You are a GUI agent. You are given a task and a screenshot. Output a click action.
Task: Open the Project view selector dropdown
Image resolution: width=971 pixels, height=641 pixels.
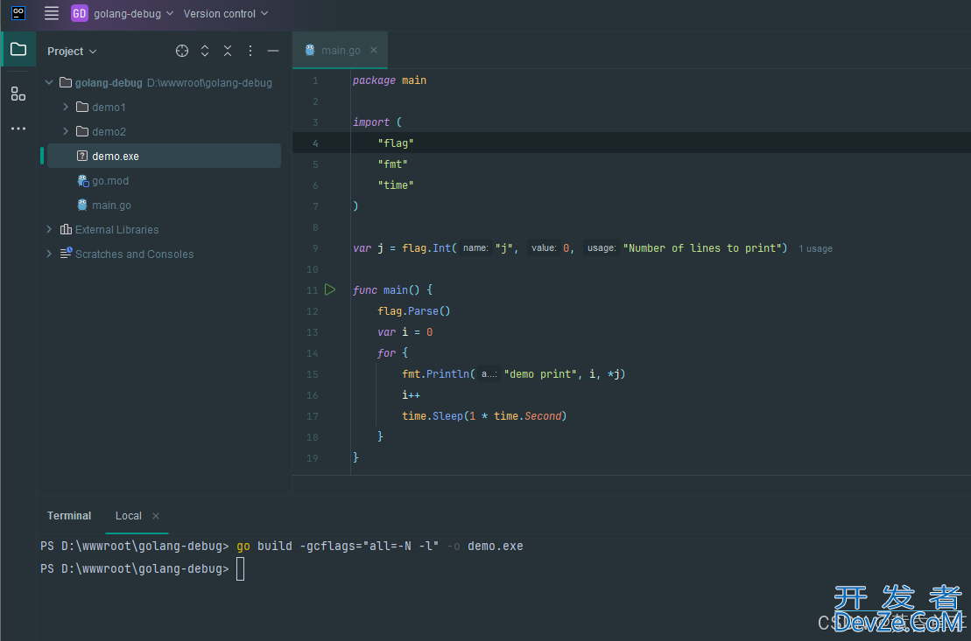click(72, 52)
